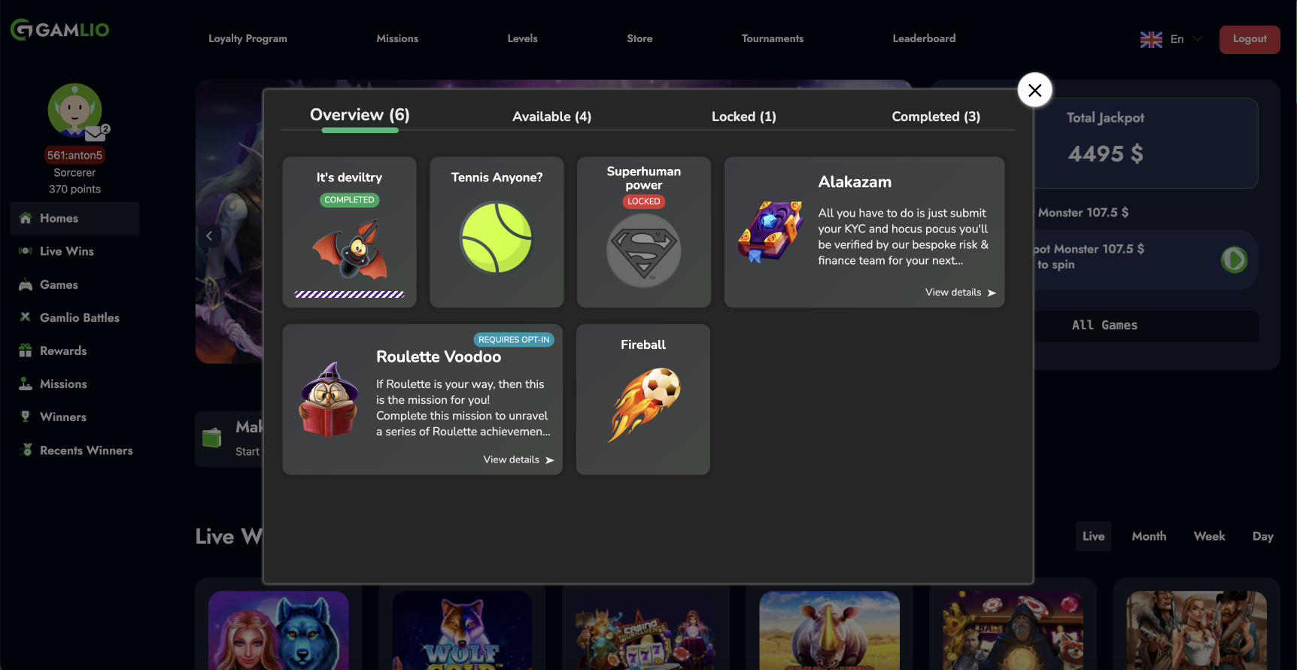Click the tennis ball mission icon
Image resolution: width=1297 pixels, height=670 pixels.
click(497, 238)
